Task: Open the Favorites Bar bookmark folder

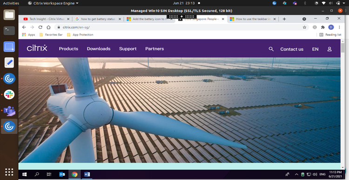Action: click(x=51, y=35)
